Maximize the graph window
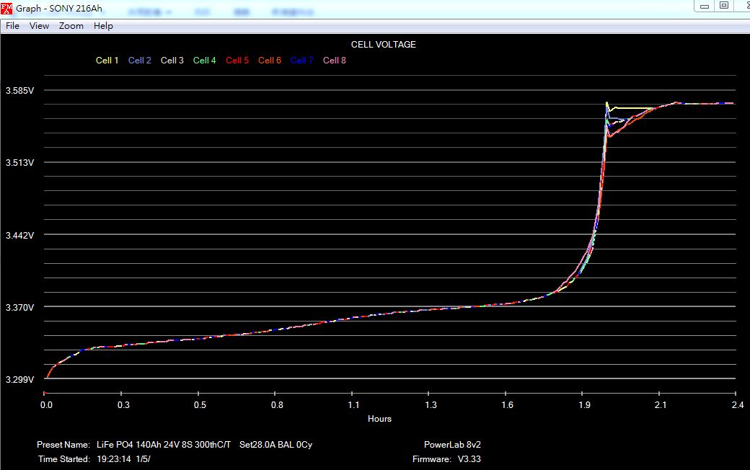The width and height of the screenshot is (750, 470). (x=724, y=5)
